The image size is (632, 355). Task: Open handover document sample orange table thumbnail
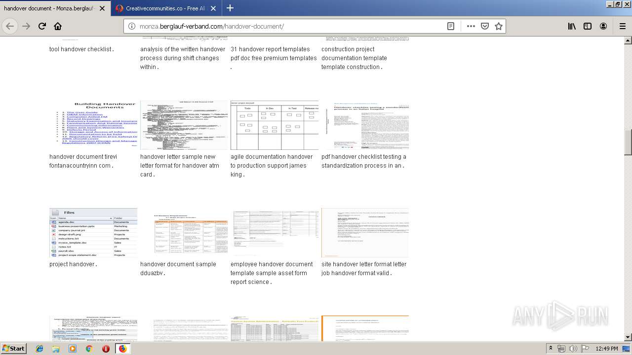(x=184, y=232)
